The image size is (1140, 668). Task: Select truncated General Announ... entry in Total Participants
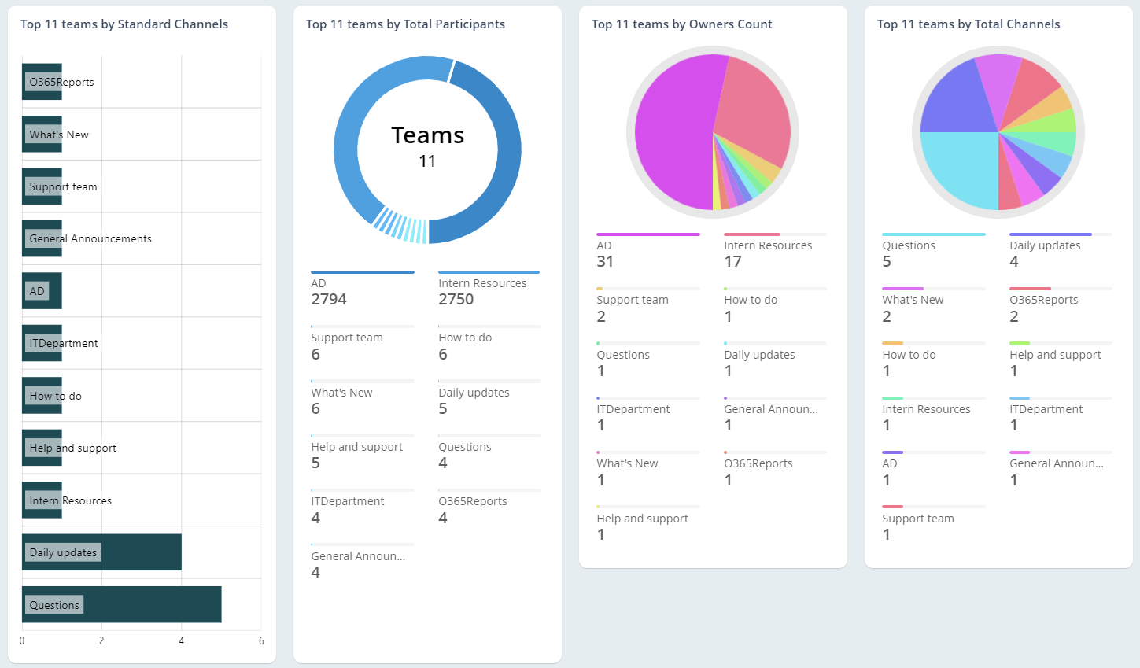click(358, 564)
